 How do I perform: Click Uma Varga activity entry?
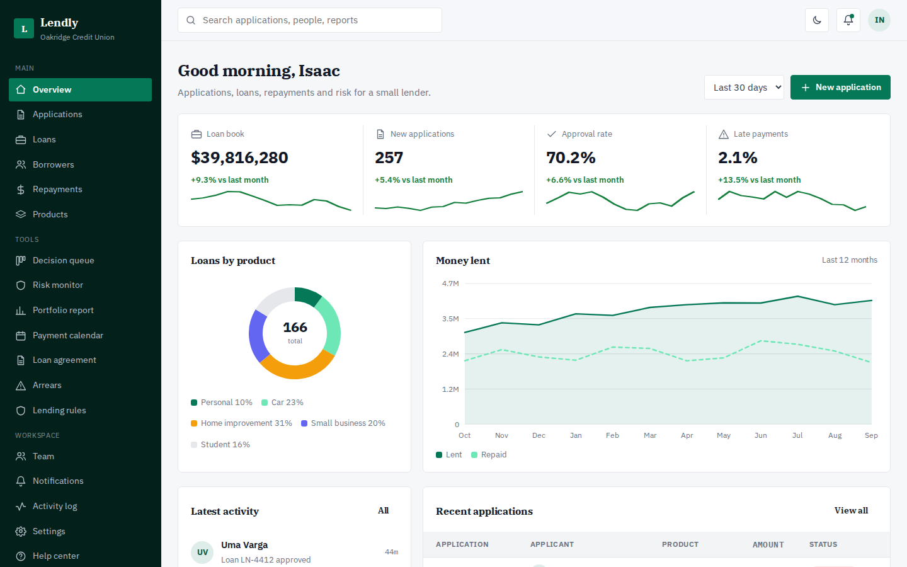coord(294,552)
